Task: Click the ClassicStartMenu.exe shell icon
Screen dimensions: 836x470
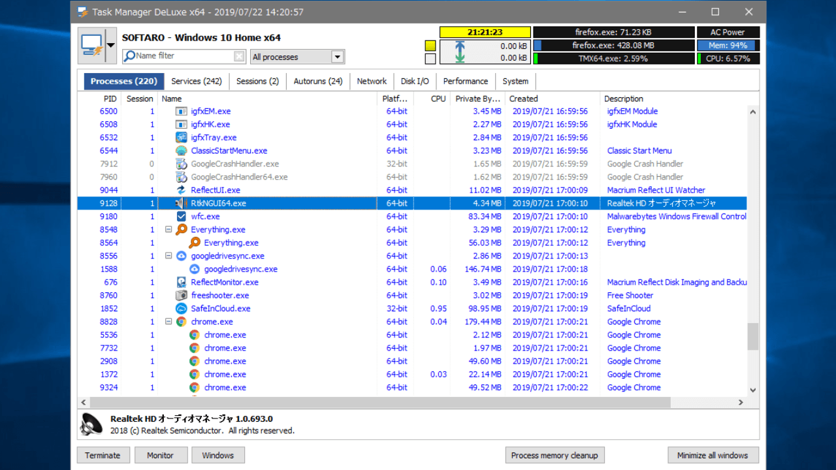Action: coord(182,151)
